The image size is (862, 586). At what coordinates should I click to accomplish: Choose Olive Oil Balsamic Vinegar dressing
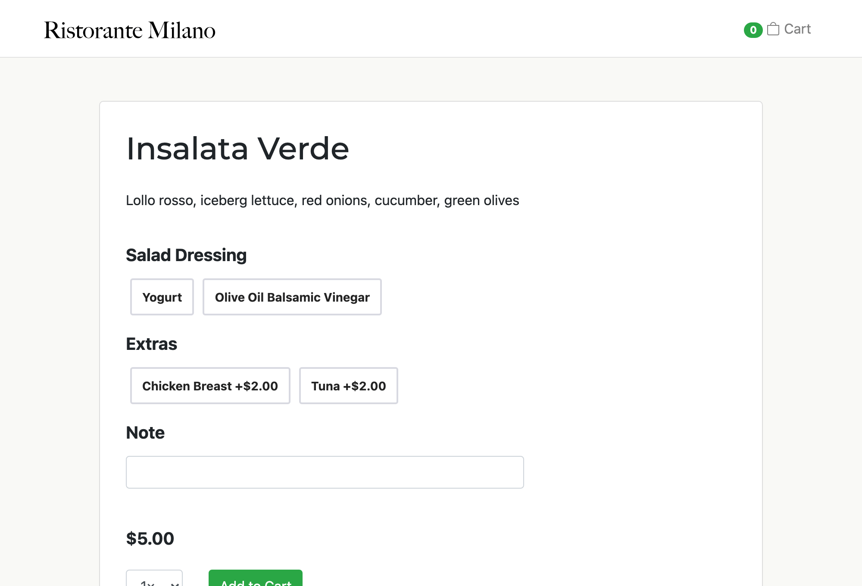[x=292, y=297]
